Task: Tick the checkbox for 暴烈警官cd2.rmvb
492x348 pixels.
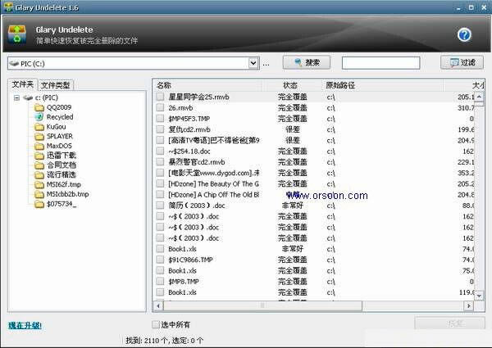Action: click(161, 162)
